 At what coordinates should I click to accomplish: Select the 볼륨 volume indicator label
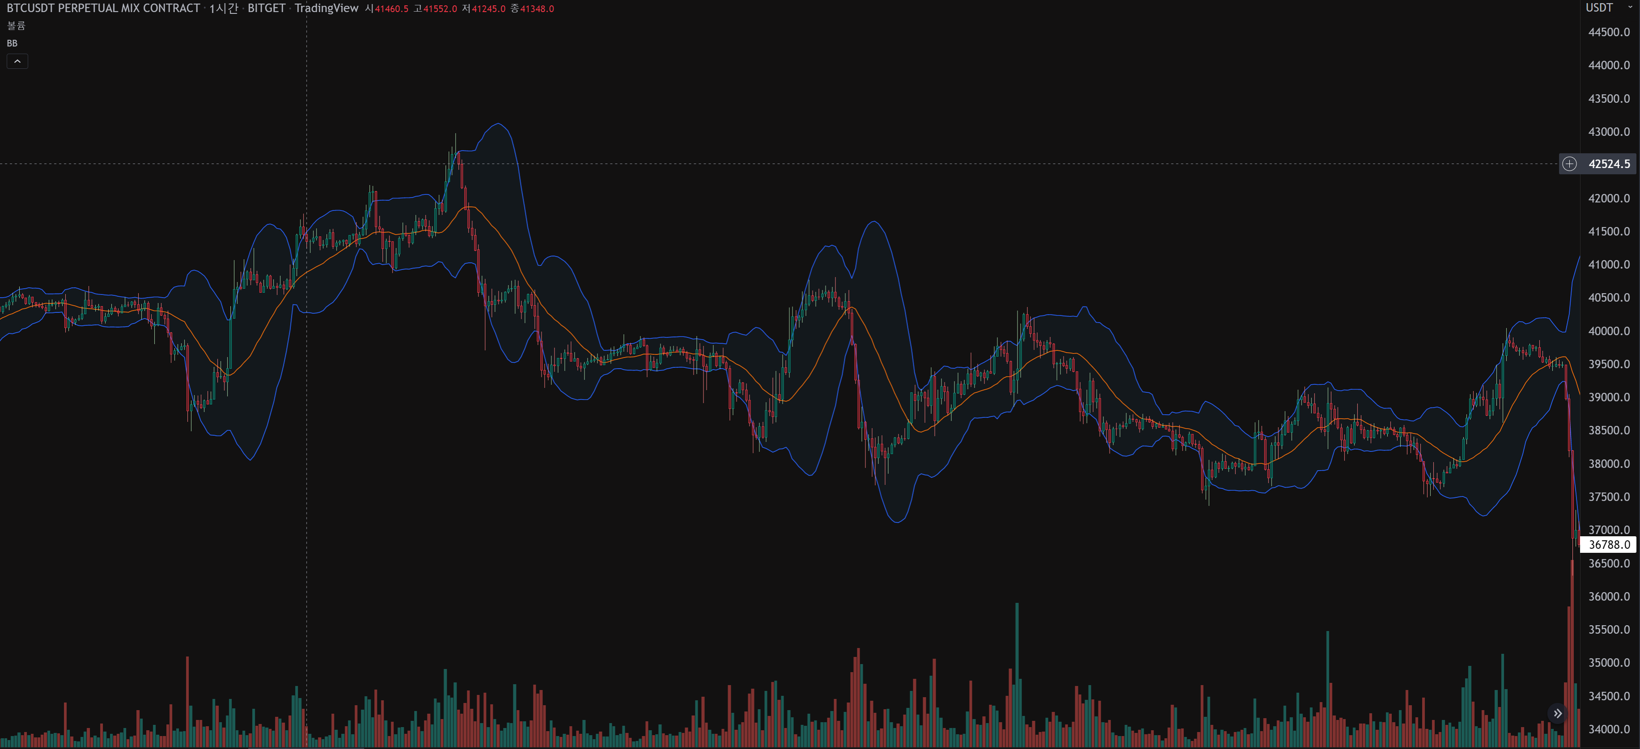16,25
